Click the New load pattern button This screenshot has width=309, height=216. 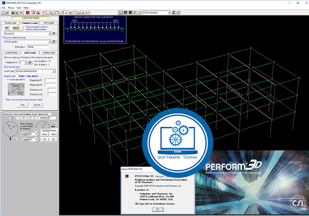[16, 28]
